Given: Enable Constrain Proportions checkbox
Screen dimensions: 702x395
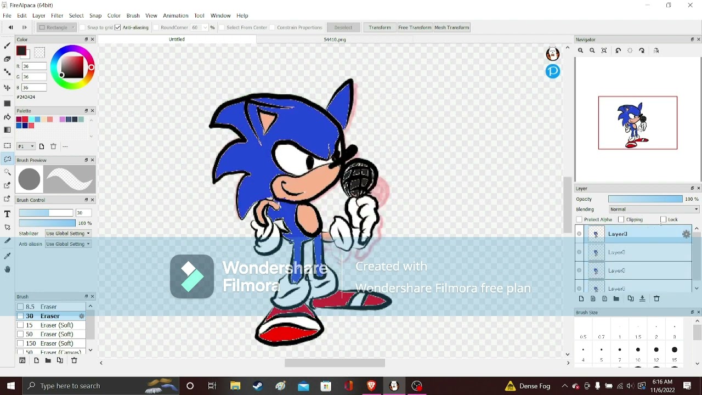Looking at the screenshot, I should tap(272, 27).
